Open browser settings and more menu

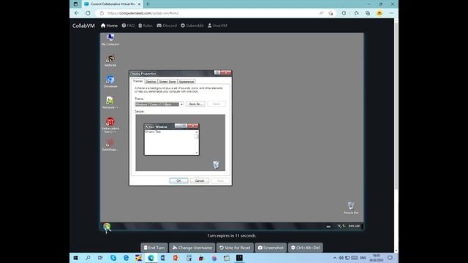tap(391, 13)
